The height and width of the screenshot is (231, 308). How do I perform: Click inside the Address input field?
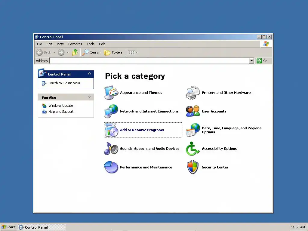pyautogui.click(x=149, y=61)
